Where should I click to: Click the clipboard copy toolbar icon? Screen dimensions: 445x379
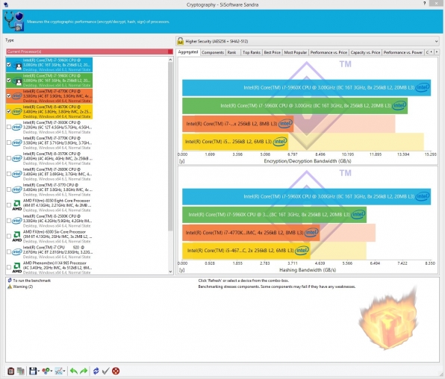pyautogui.click(x=10, y=371)
